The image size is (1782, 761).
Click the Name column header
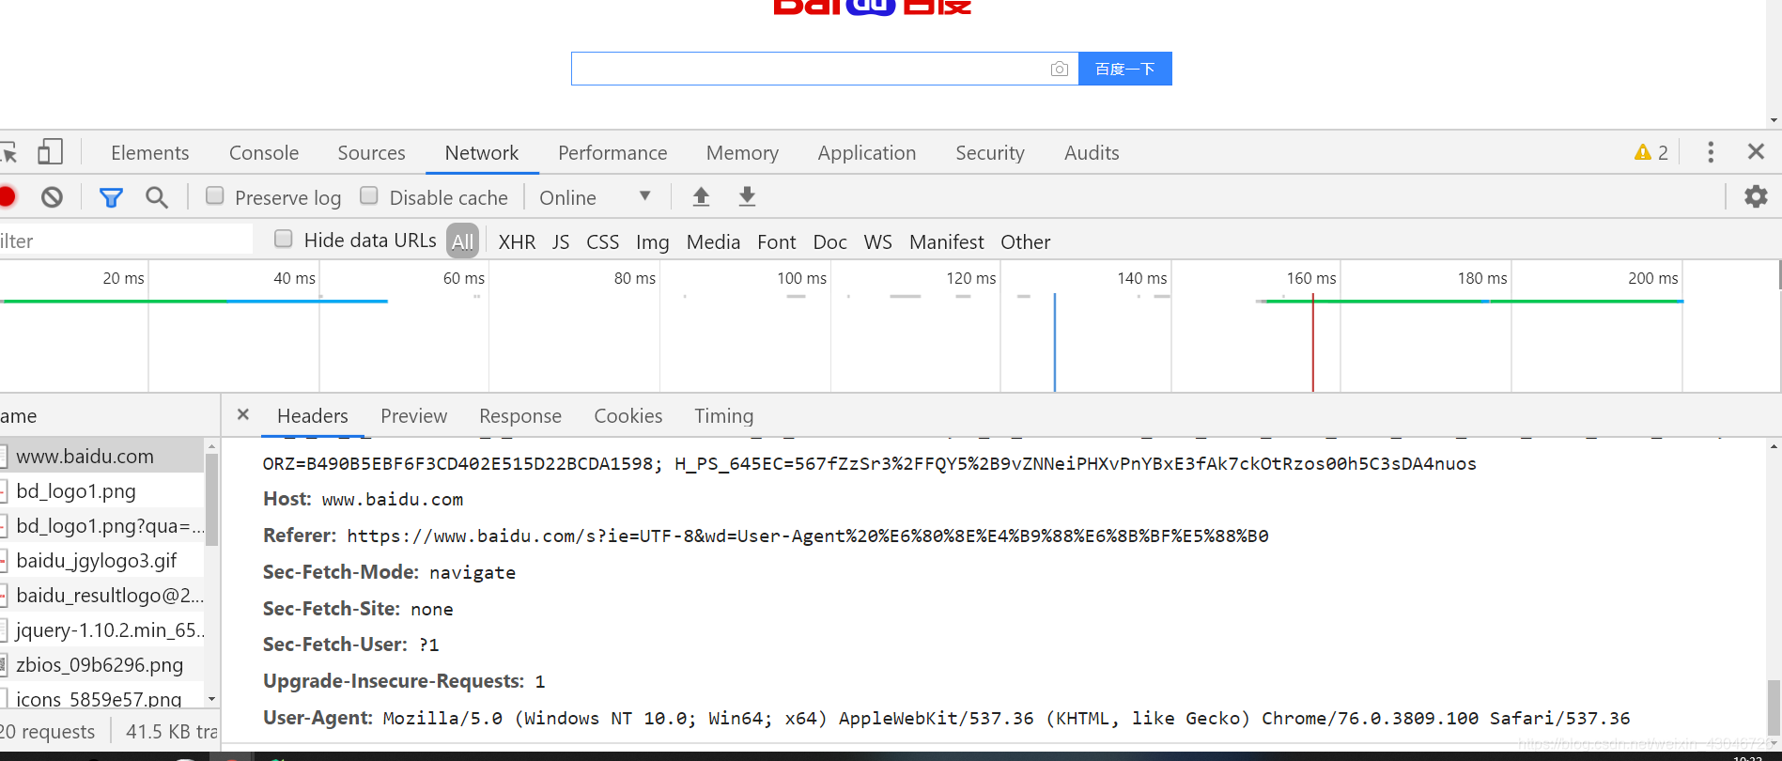(110, 415)
